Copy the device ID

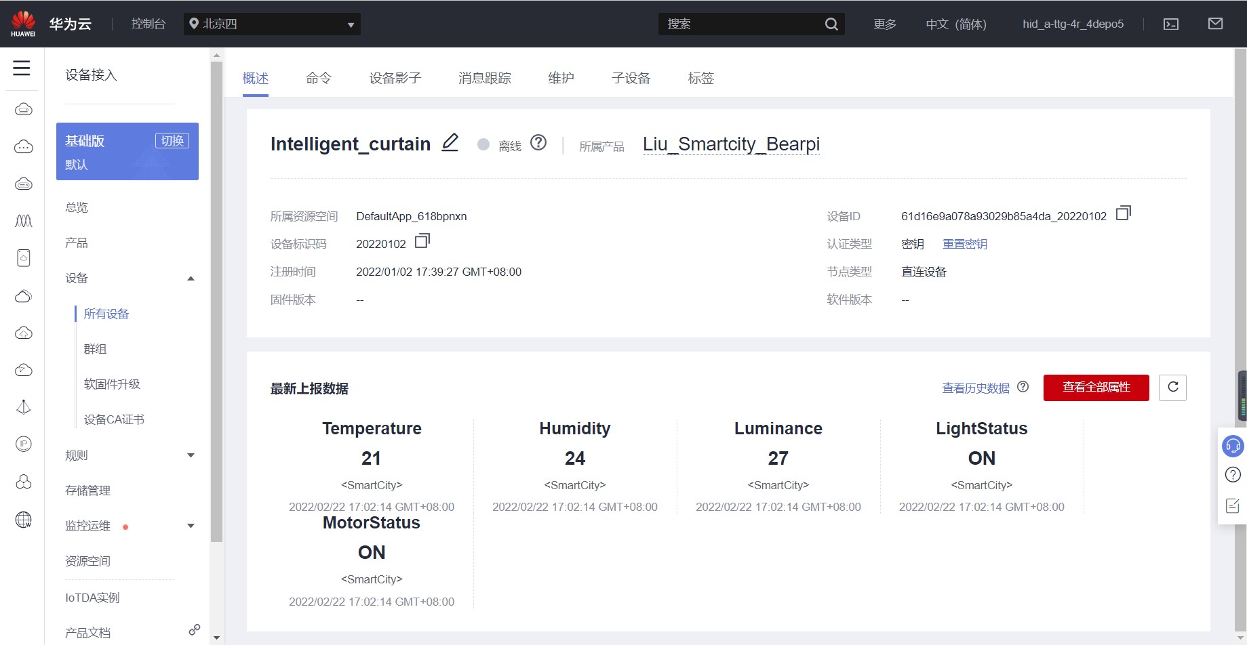pos(1124,213)
